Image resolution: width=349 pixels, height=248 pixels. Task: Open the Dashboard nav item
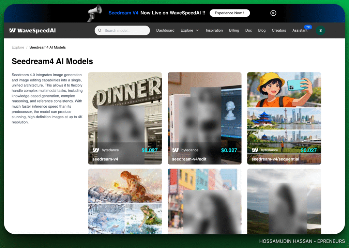[x=165, y=31]
